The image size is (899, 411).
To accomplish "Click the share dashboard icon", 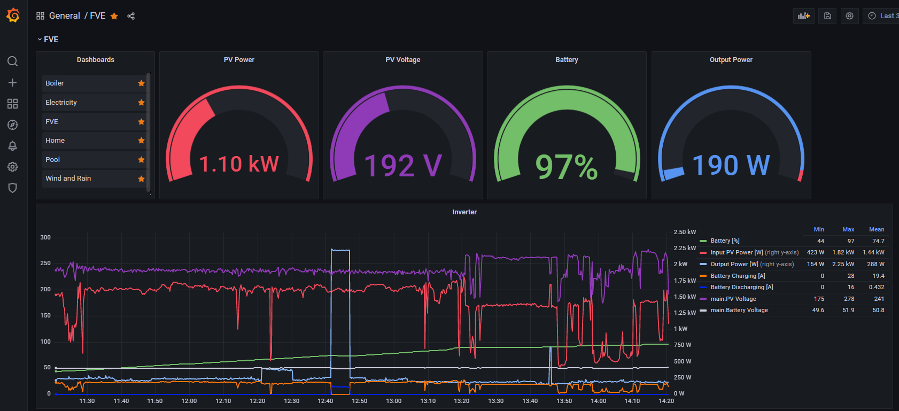I will pos(131,16).
